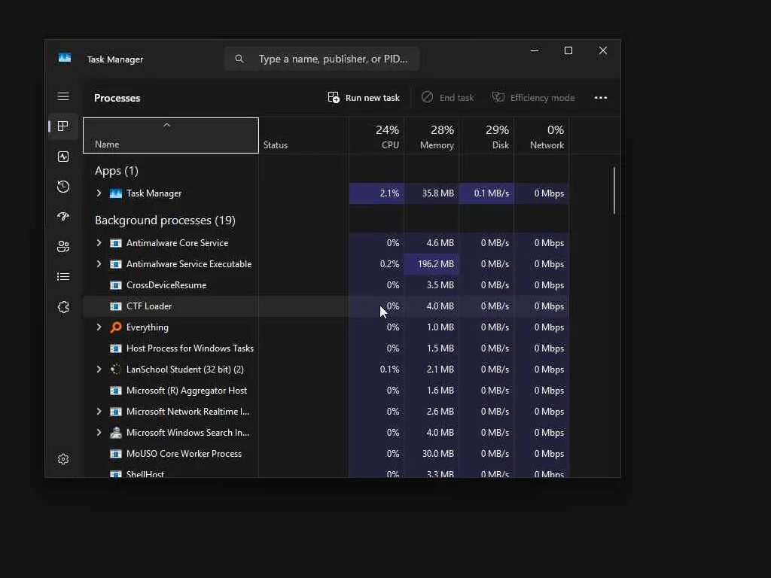Click Background processes (19) heading
Screen dimensions: 771x578
tap(165, 221)
